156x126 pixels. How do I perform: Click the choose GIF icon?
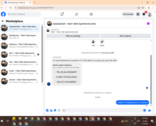[59, 110]
